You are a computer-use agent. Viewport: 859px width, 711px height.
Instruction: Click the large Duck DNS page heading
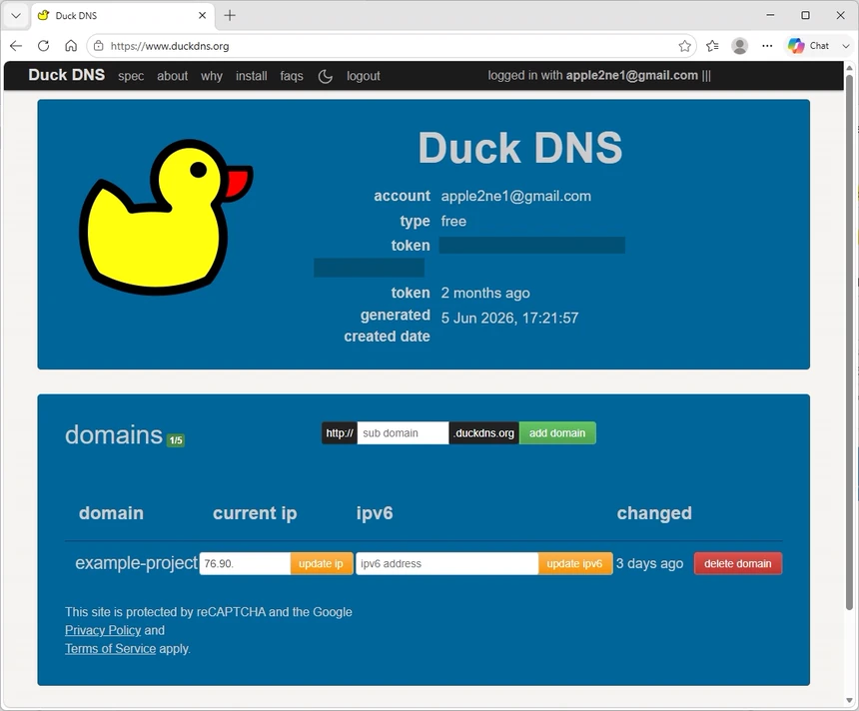(519, 148)
